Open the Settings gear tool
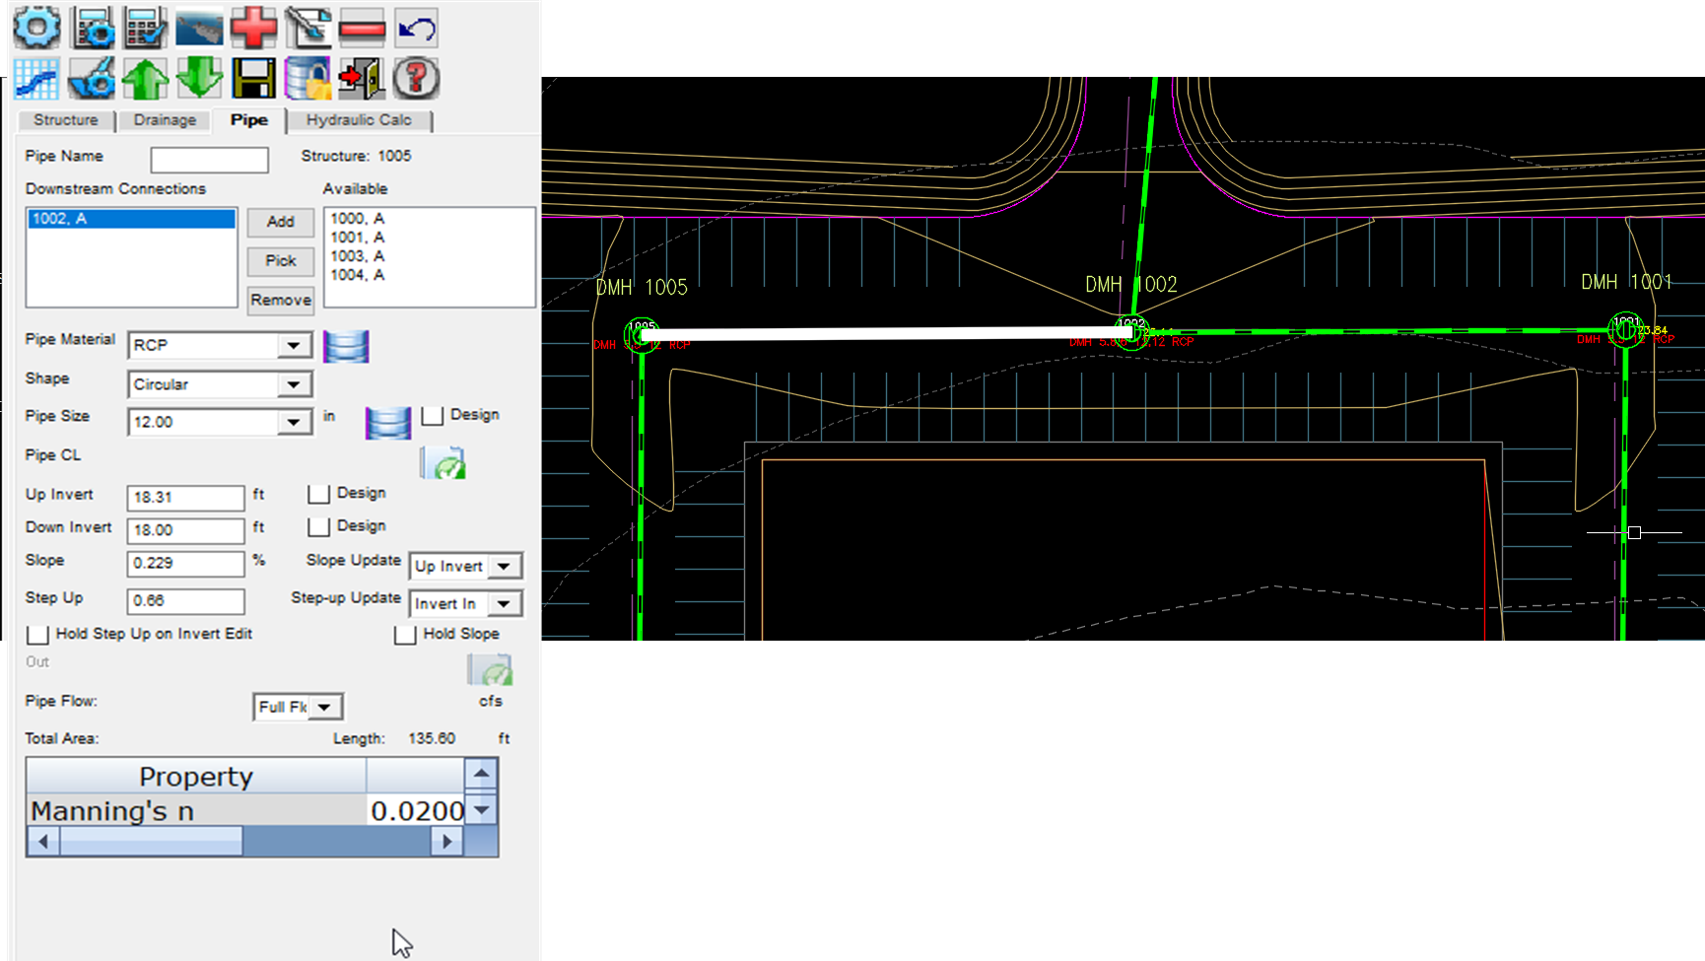The width and height of the screenshot is (1705, 961). pyautogui.click(x=34, y=28)
